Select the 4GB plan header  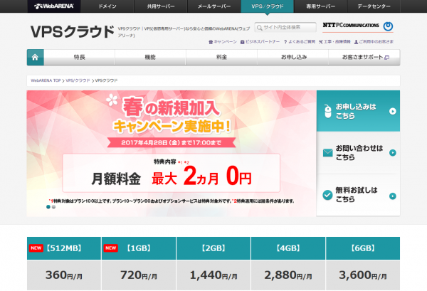point(288,248)
